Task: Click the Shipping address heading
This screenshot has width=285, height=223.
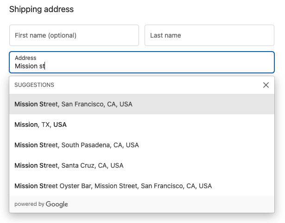Action: point(41,9)
